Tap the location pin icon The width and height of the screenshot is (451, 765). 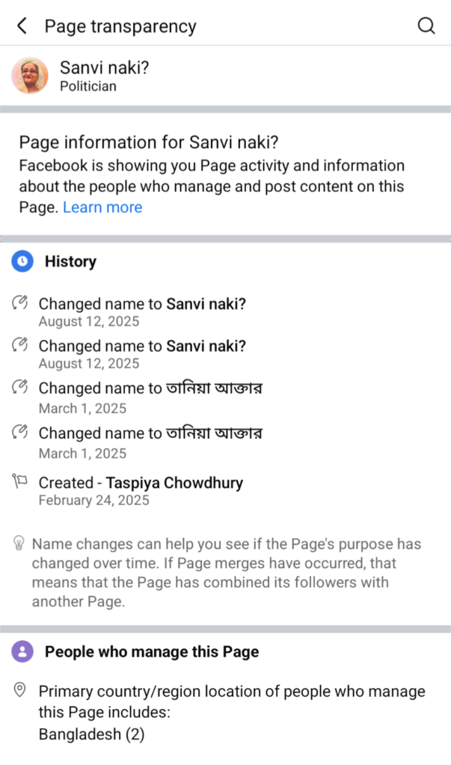[20, 692]
